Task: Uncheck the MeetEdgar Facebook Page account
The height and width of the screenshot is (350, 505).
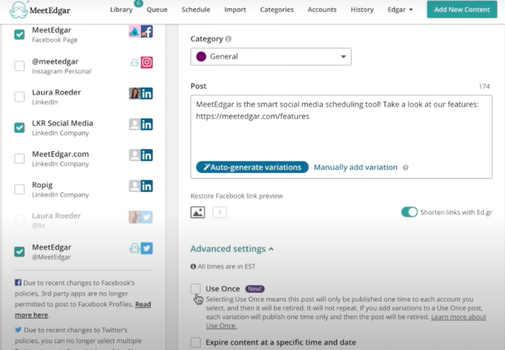Action: point(19,34)
